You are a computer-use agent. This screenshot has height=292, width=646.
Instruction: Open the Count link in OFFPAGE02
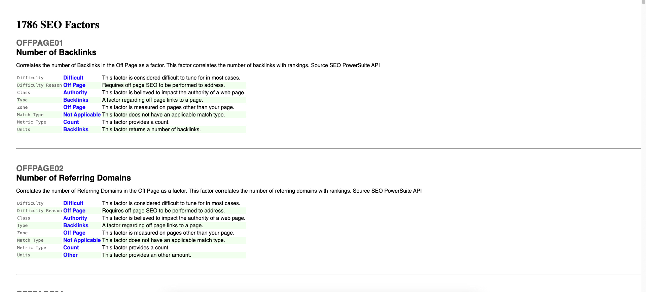71,248
